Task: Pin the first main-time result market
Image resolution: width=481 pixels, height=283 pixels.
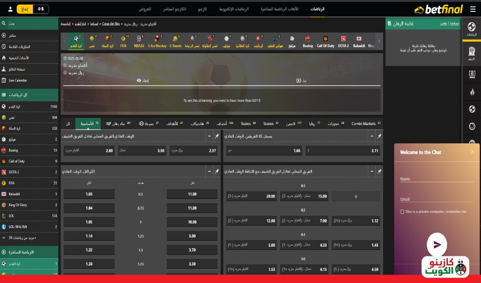Action: (x=217, y=136)
